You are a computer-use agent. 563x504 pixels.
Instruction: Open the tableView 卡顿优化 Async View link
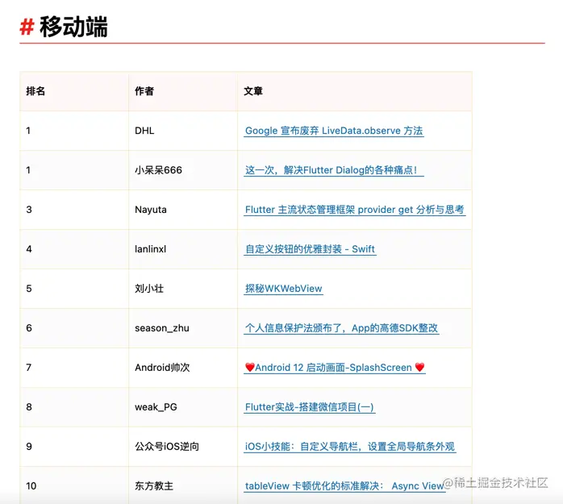pyautogui.click(x=344, y=486)
